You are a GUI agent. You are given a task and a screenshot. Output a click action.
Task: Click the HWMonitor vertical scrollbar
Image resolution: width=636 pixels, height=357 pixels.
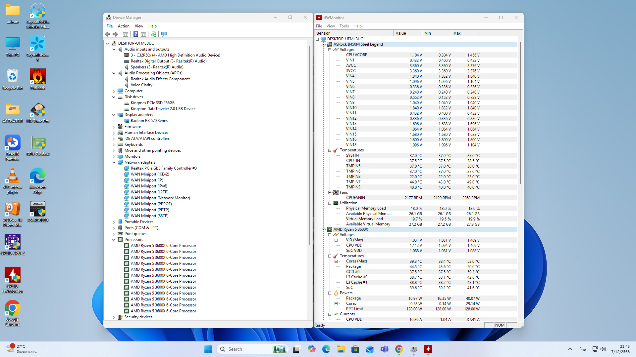520,112
